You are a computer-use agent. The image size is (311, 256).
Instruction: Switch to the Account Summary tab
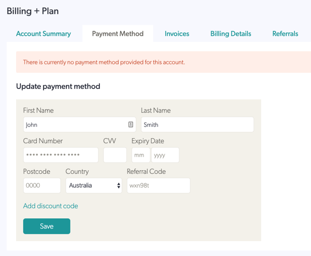[44, 34]
